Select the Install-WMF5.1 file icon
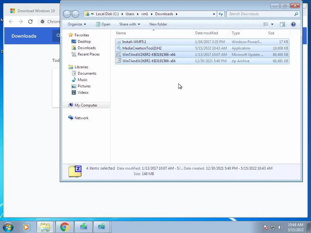 coord(119,42)
